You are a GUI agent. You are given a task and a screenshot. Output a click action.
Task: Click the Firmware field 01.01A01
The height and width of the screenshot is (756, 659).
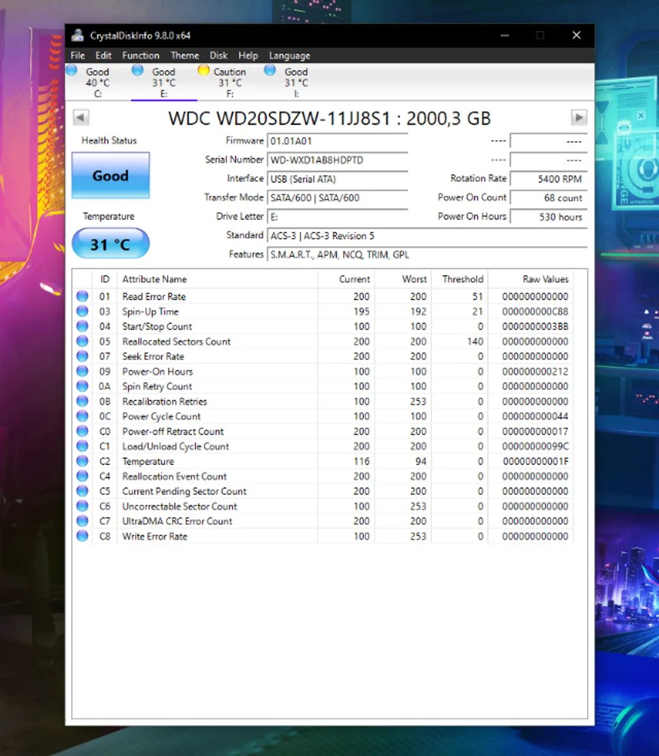338,141
